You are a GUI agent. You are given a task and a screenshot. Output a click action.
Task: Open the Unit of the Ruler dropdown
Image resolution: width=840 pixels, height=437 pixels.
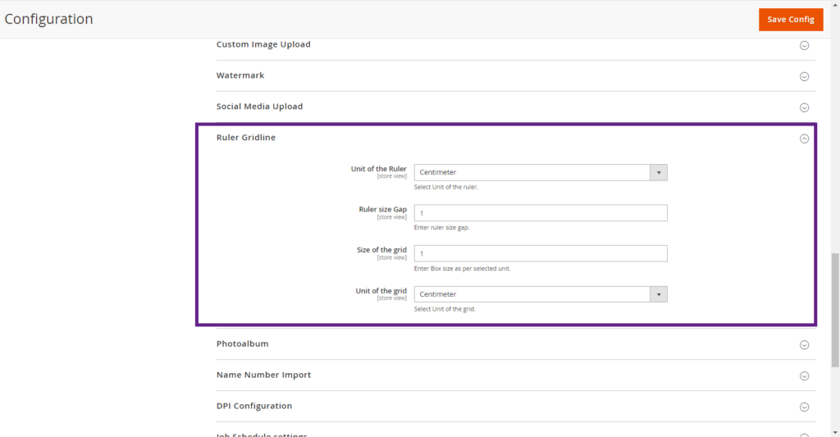pyautogui.click(x=540, y=172)
